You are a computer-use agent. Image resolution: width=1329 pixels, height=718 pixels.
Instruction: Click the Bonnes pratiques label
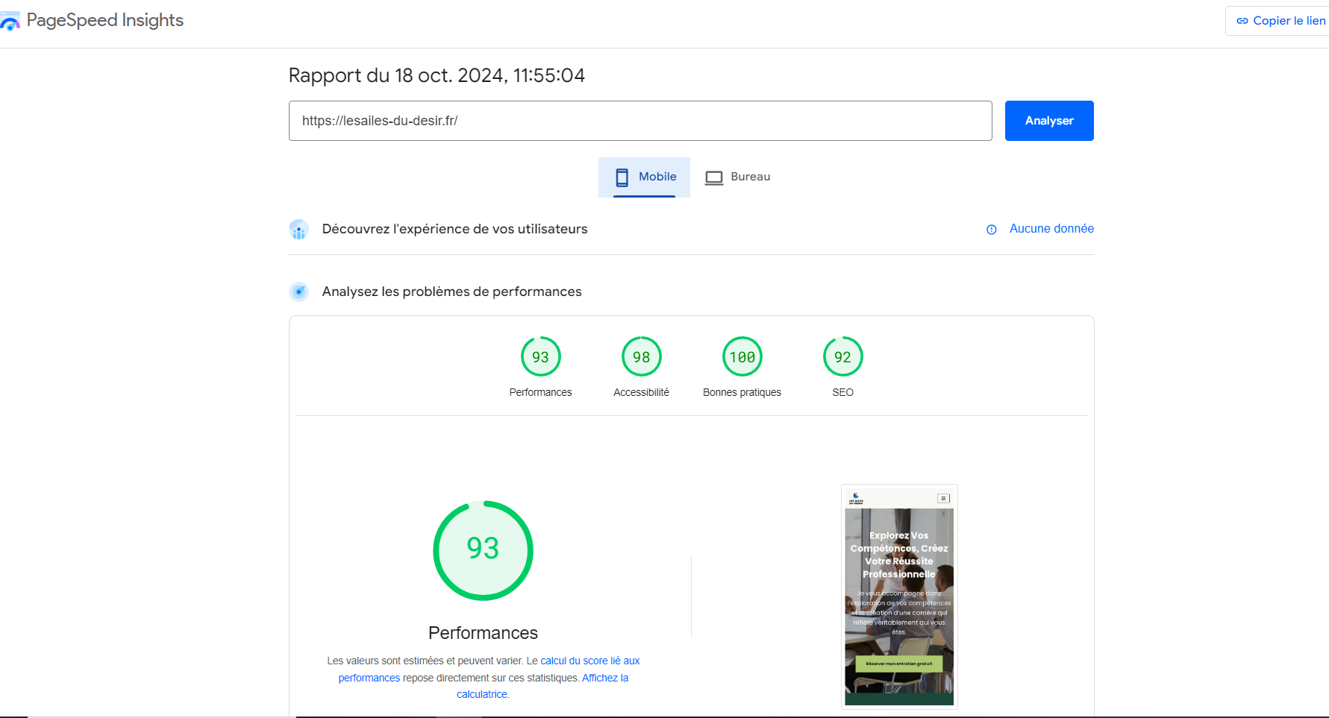(742, 392)
